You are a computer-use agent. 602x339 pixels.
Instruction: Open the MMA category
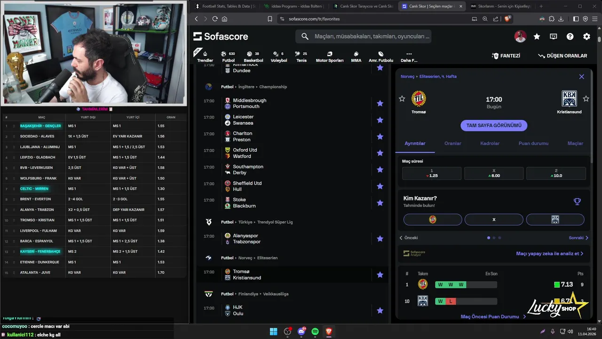[356, 56]
